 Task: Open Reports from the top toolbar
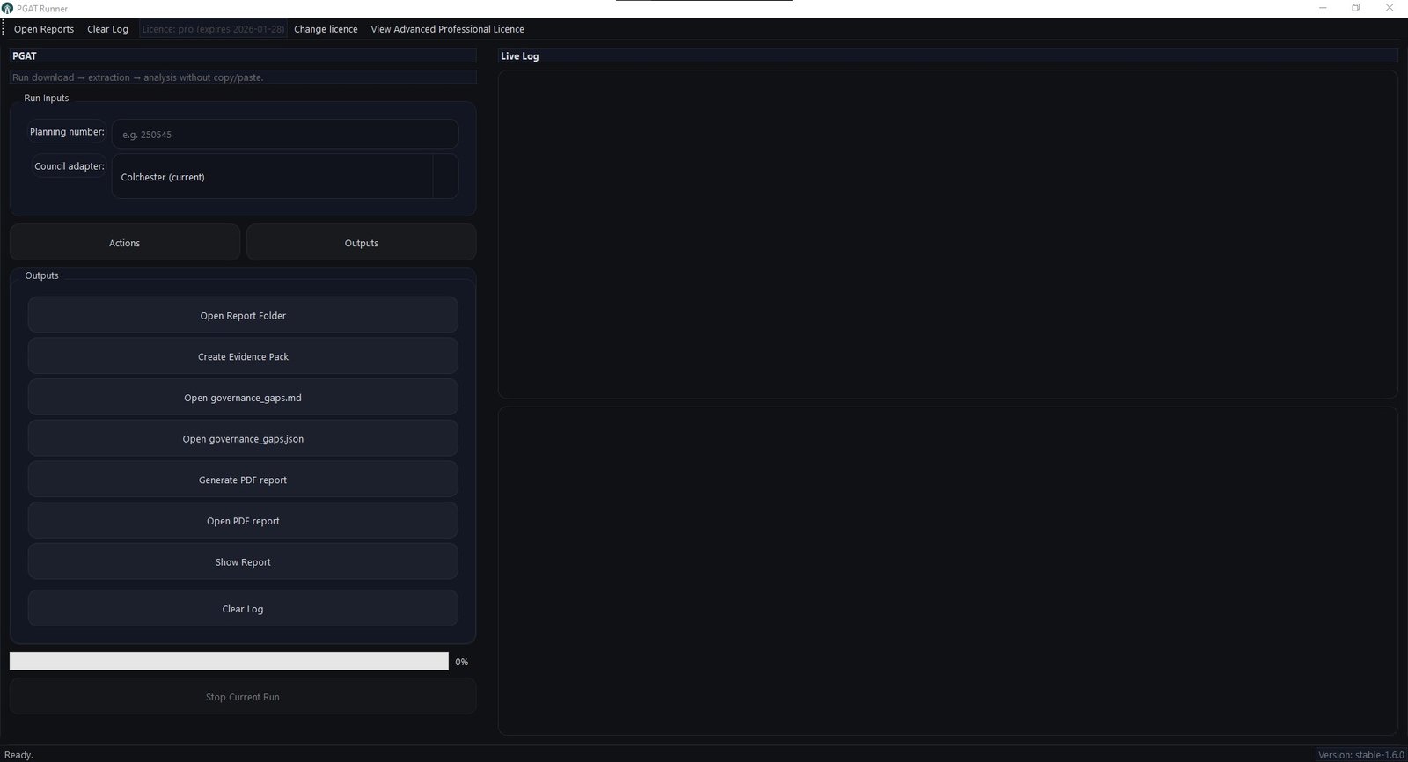pos(44,29)
